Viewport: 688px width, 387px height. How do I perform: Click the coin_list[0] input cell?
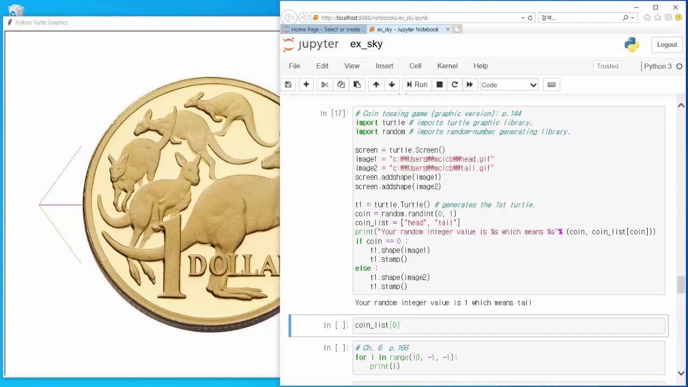[x=508, y=325]
